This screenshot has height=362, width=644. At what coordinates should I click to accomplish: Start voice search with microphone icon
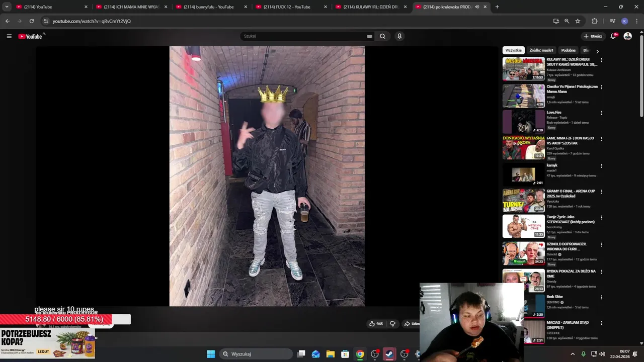[x=399, y=36]
